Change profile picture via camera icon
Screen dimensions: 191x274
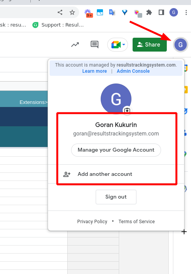(127, 110)
